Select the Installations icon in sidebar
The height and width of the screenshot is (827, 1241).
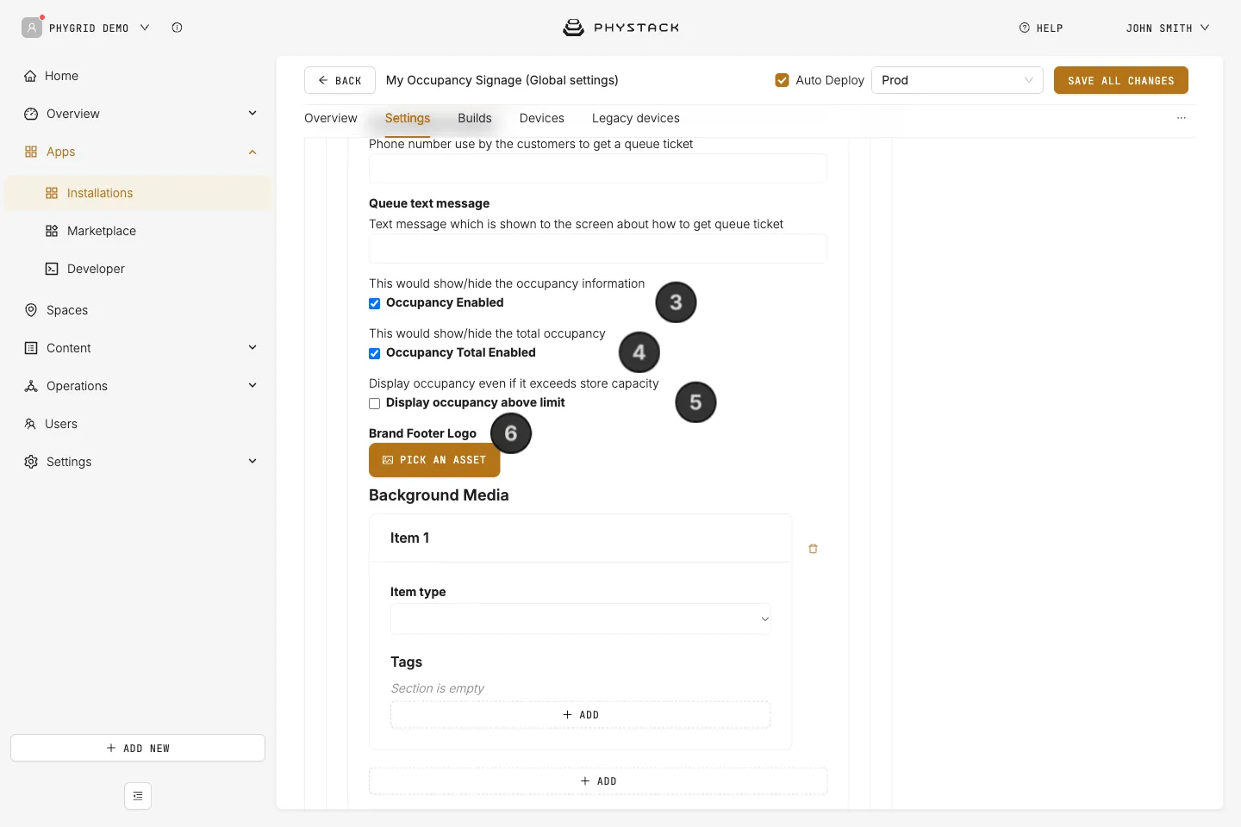52,193
